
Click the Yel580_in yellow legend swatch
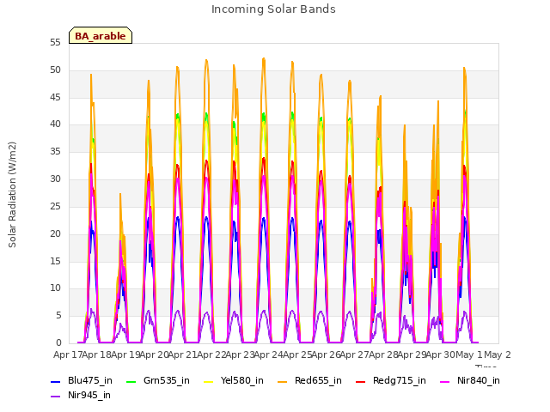pos(208,381)
